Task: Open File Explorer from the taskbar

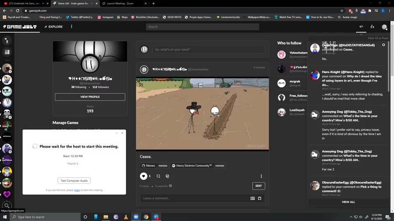Action: coord(106,217)
